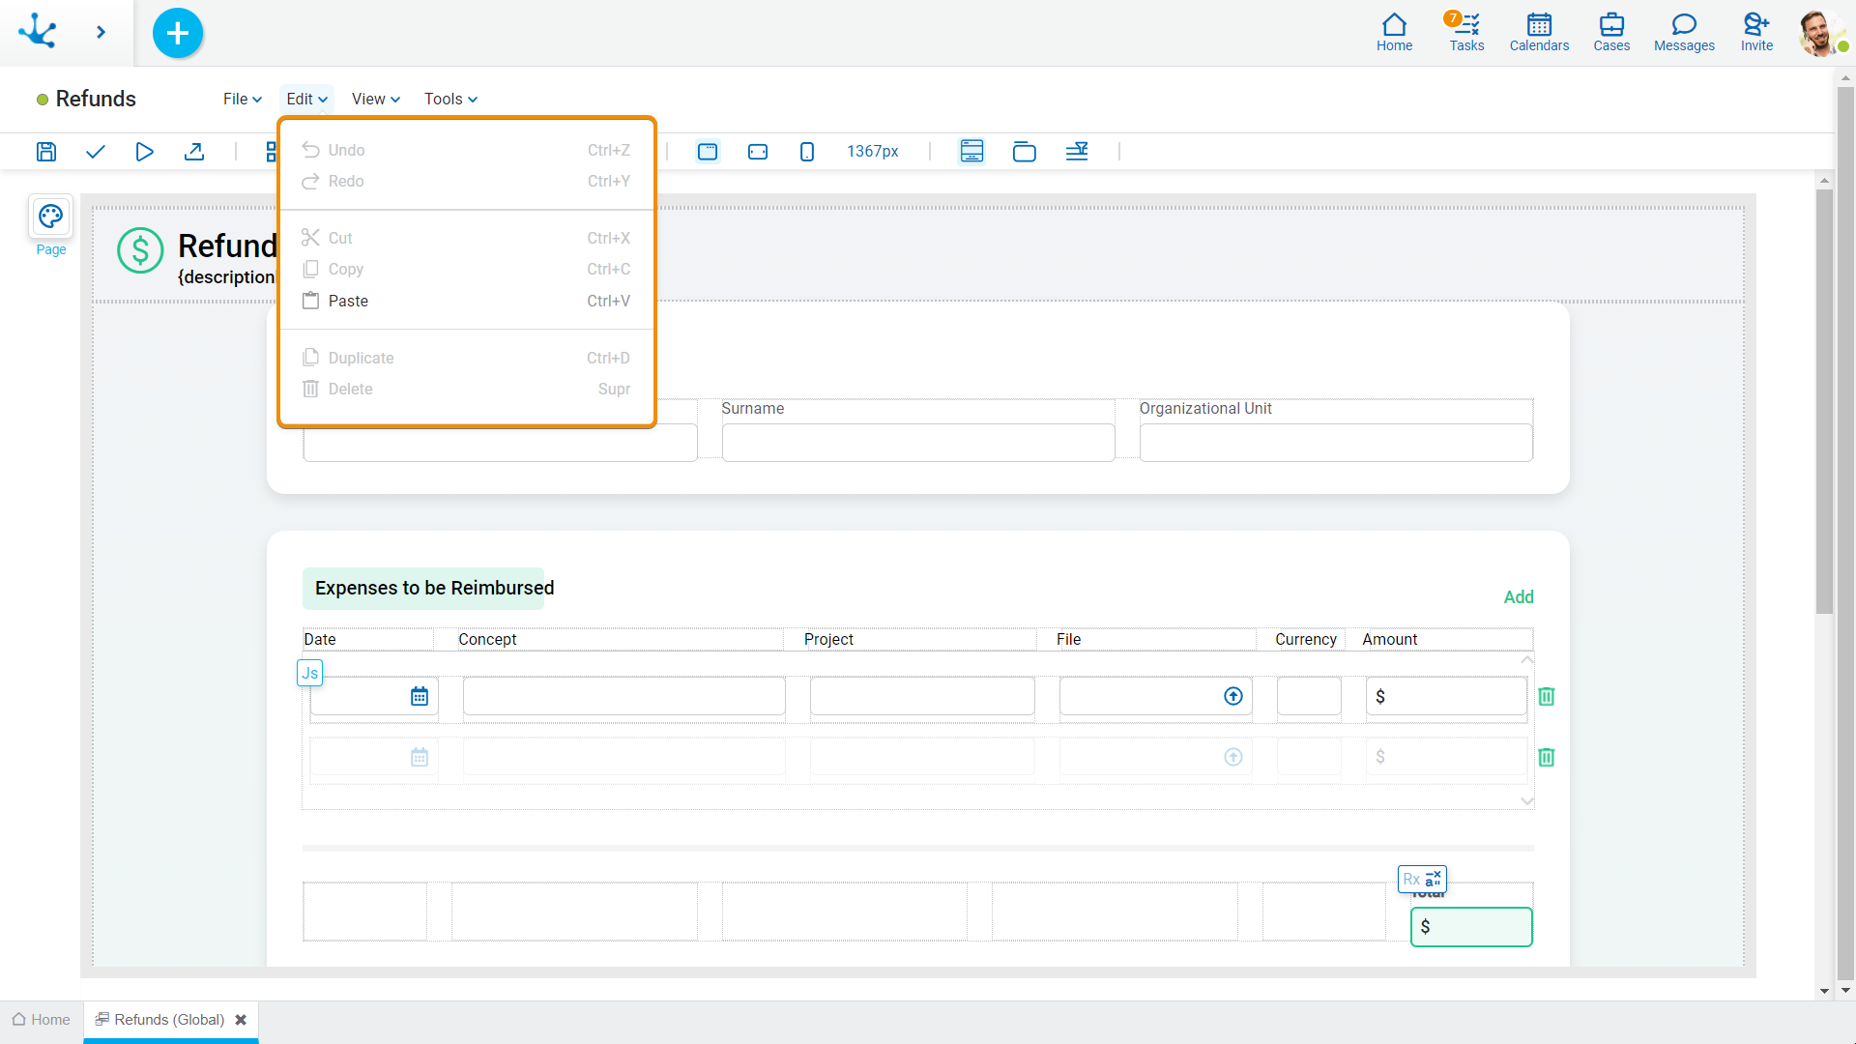Click upload icon in first File row

click(1233, 696)
